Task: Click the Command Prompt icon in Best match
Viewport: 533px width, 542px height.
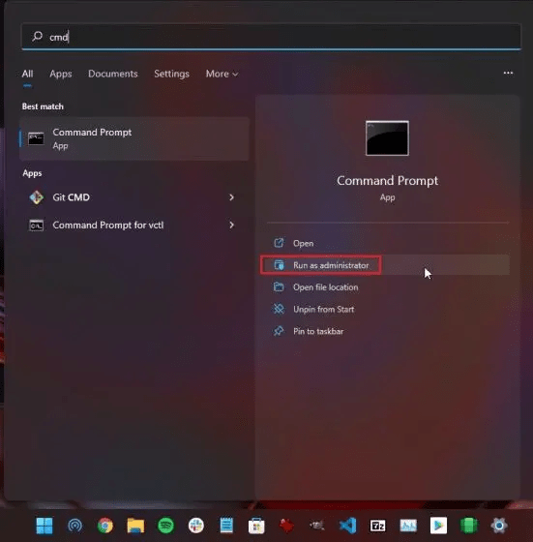Action: point(36,139)
